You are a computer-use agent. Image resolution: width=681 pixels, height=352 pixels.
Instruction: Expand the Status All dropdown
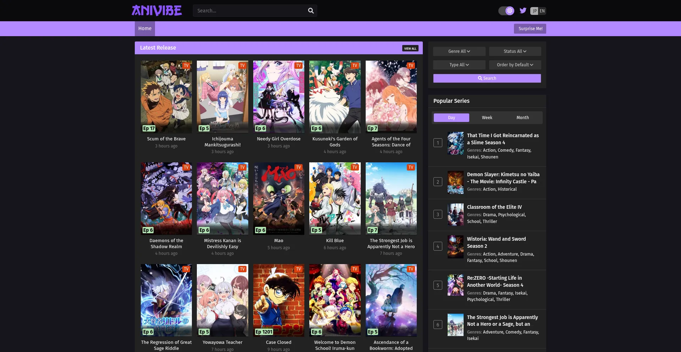[x=515, y=51]
